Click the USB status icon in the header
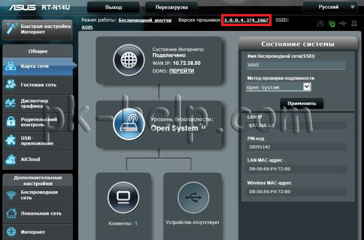364x240 pixels. click(x=343, y=23)
